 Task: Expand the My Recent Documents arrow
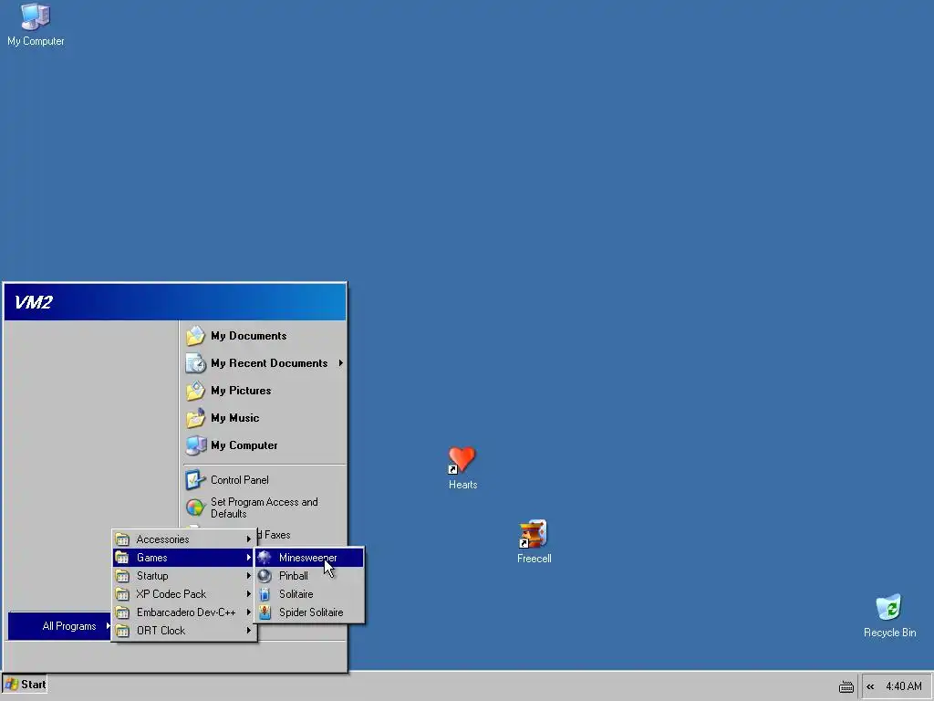tap(341, 363)
